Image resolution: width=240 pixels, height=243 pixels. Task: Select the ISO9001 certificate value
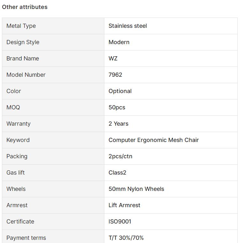click(x=120, y=222)
